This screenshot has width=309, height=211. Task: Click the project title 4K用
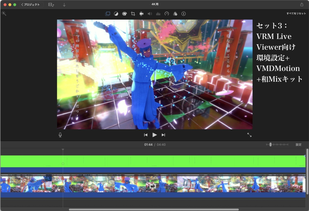[x=155, y=4]
